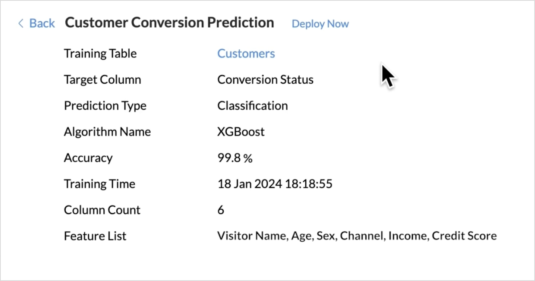Select the Customer Conversion Prediction title
This screenshot has height=281, width=535.
click(169, 23)
